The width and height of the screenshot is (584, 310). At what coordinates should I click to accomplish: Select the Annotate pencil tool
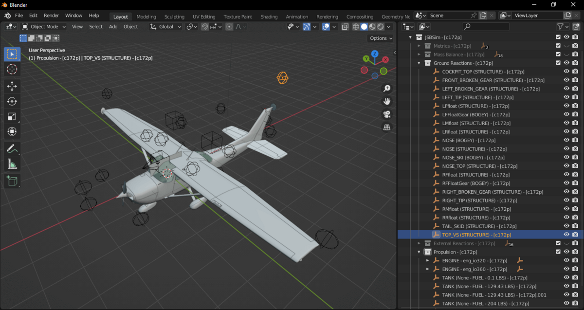point(12,149)
